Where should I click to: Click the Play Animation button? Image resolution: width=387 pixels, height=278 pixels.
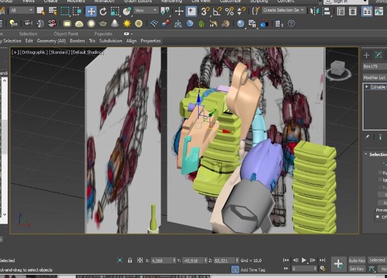coord(304,260)
